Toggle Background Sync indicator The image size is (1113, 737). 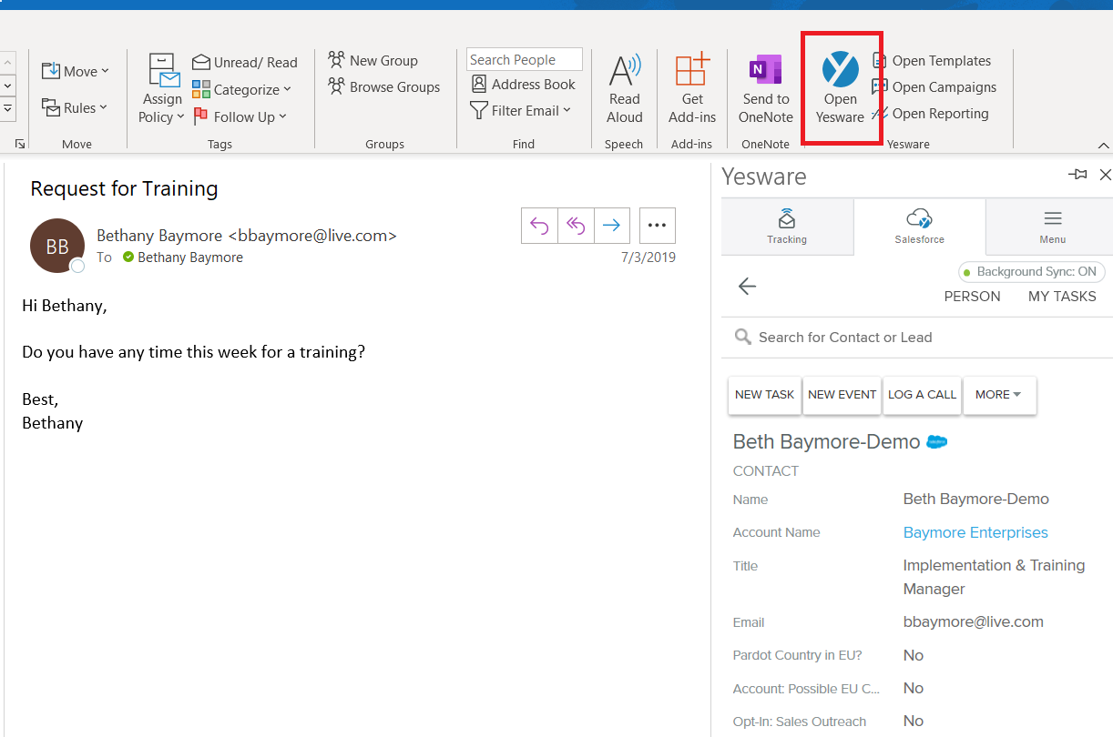(x=1032, y=272)
